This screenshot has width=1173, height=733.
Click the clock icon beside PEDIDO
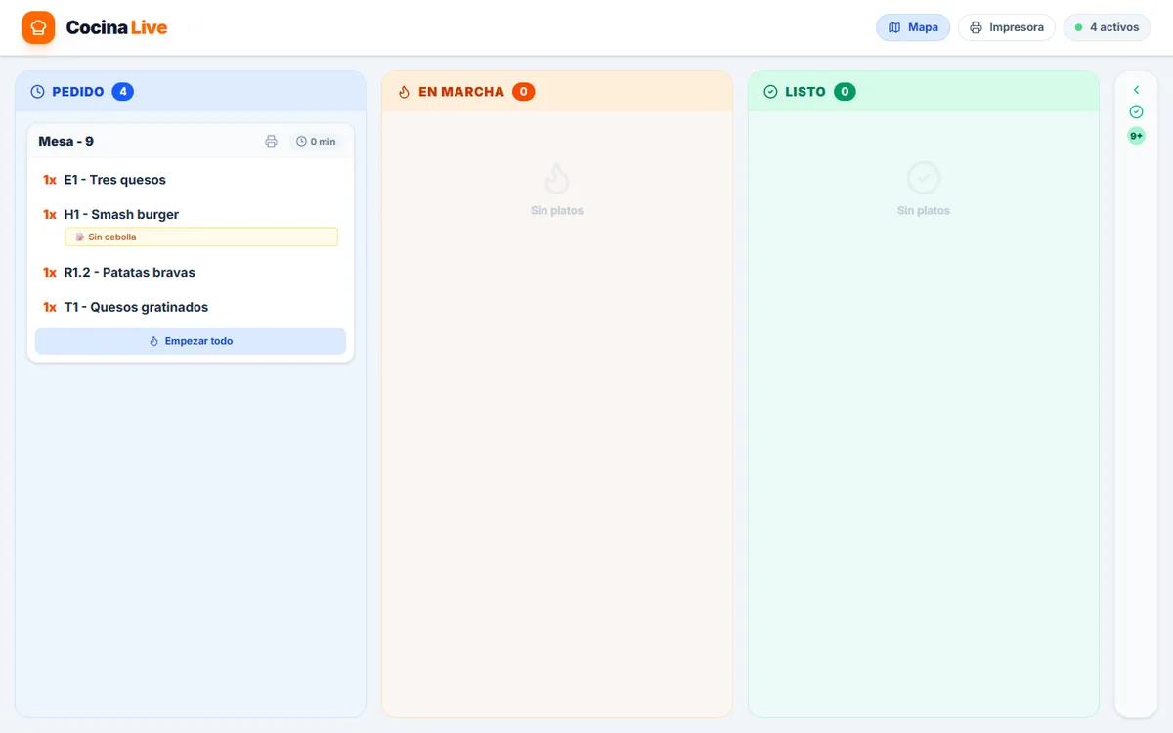tap(38, 92)
